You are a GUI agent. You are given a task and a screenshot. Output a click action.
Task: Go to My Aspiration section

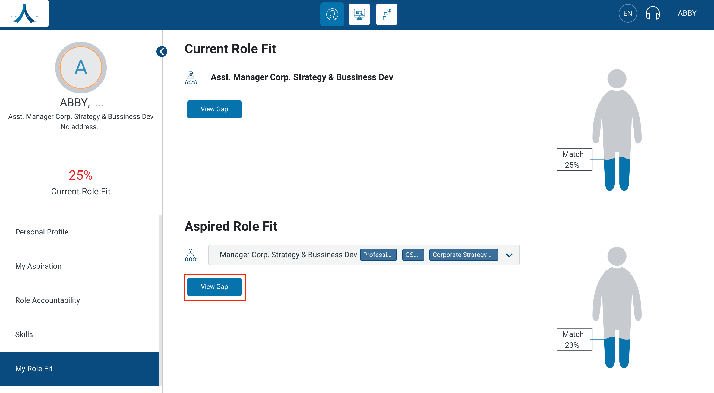click(x=38, y=266)
